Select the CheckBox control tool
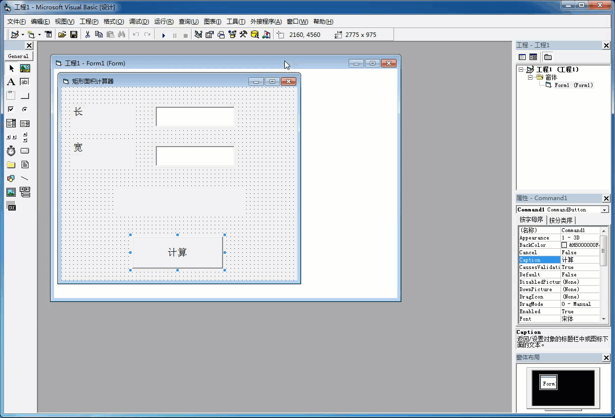 click(11, 110)
